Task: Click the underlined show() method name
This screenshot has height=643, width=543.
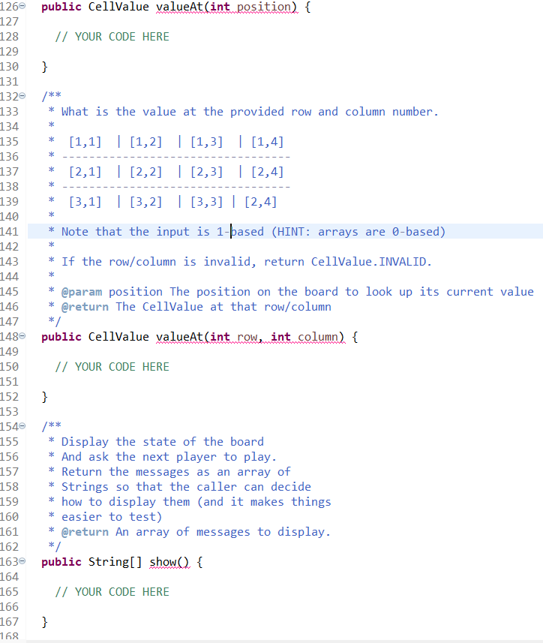Action: point(169,562)
